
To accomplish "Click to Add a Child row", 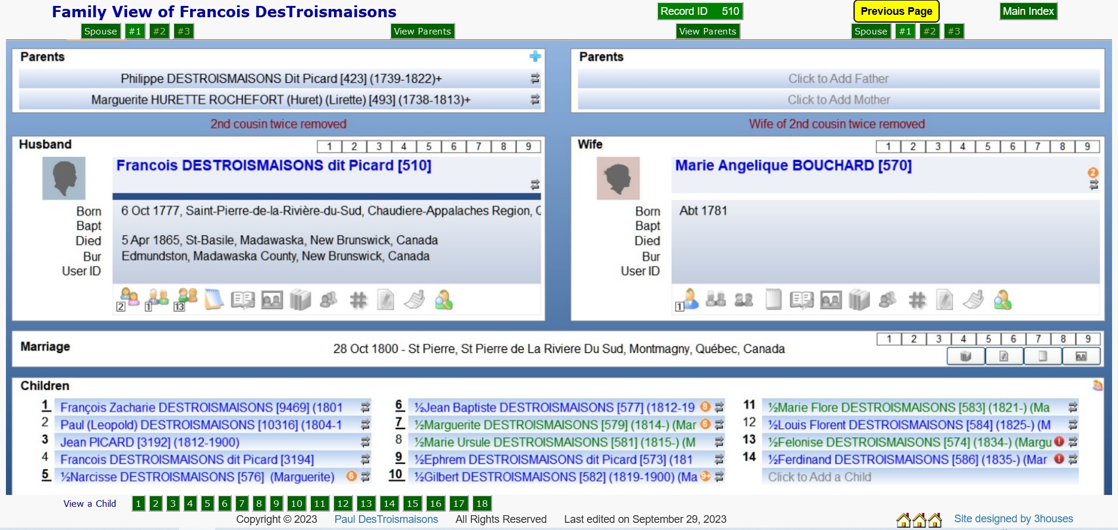I will [x=920, y=477].
